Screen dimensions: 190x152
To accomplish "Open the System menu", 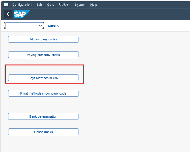I will click(x=80, y=5).
